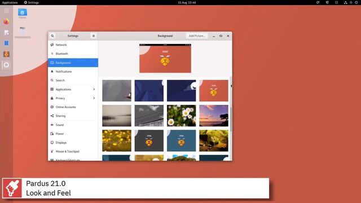Image resolution: width=361 pixels, height=203 pixels.
Task: Expand the Applications row chevron
Action: (94, 89)
